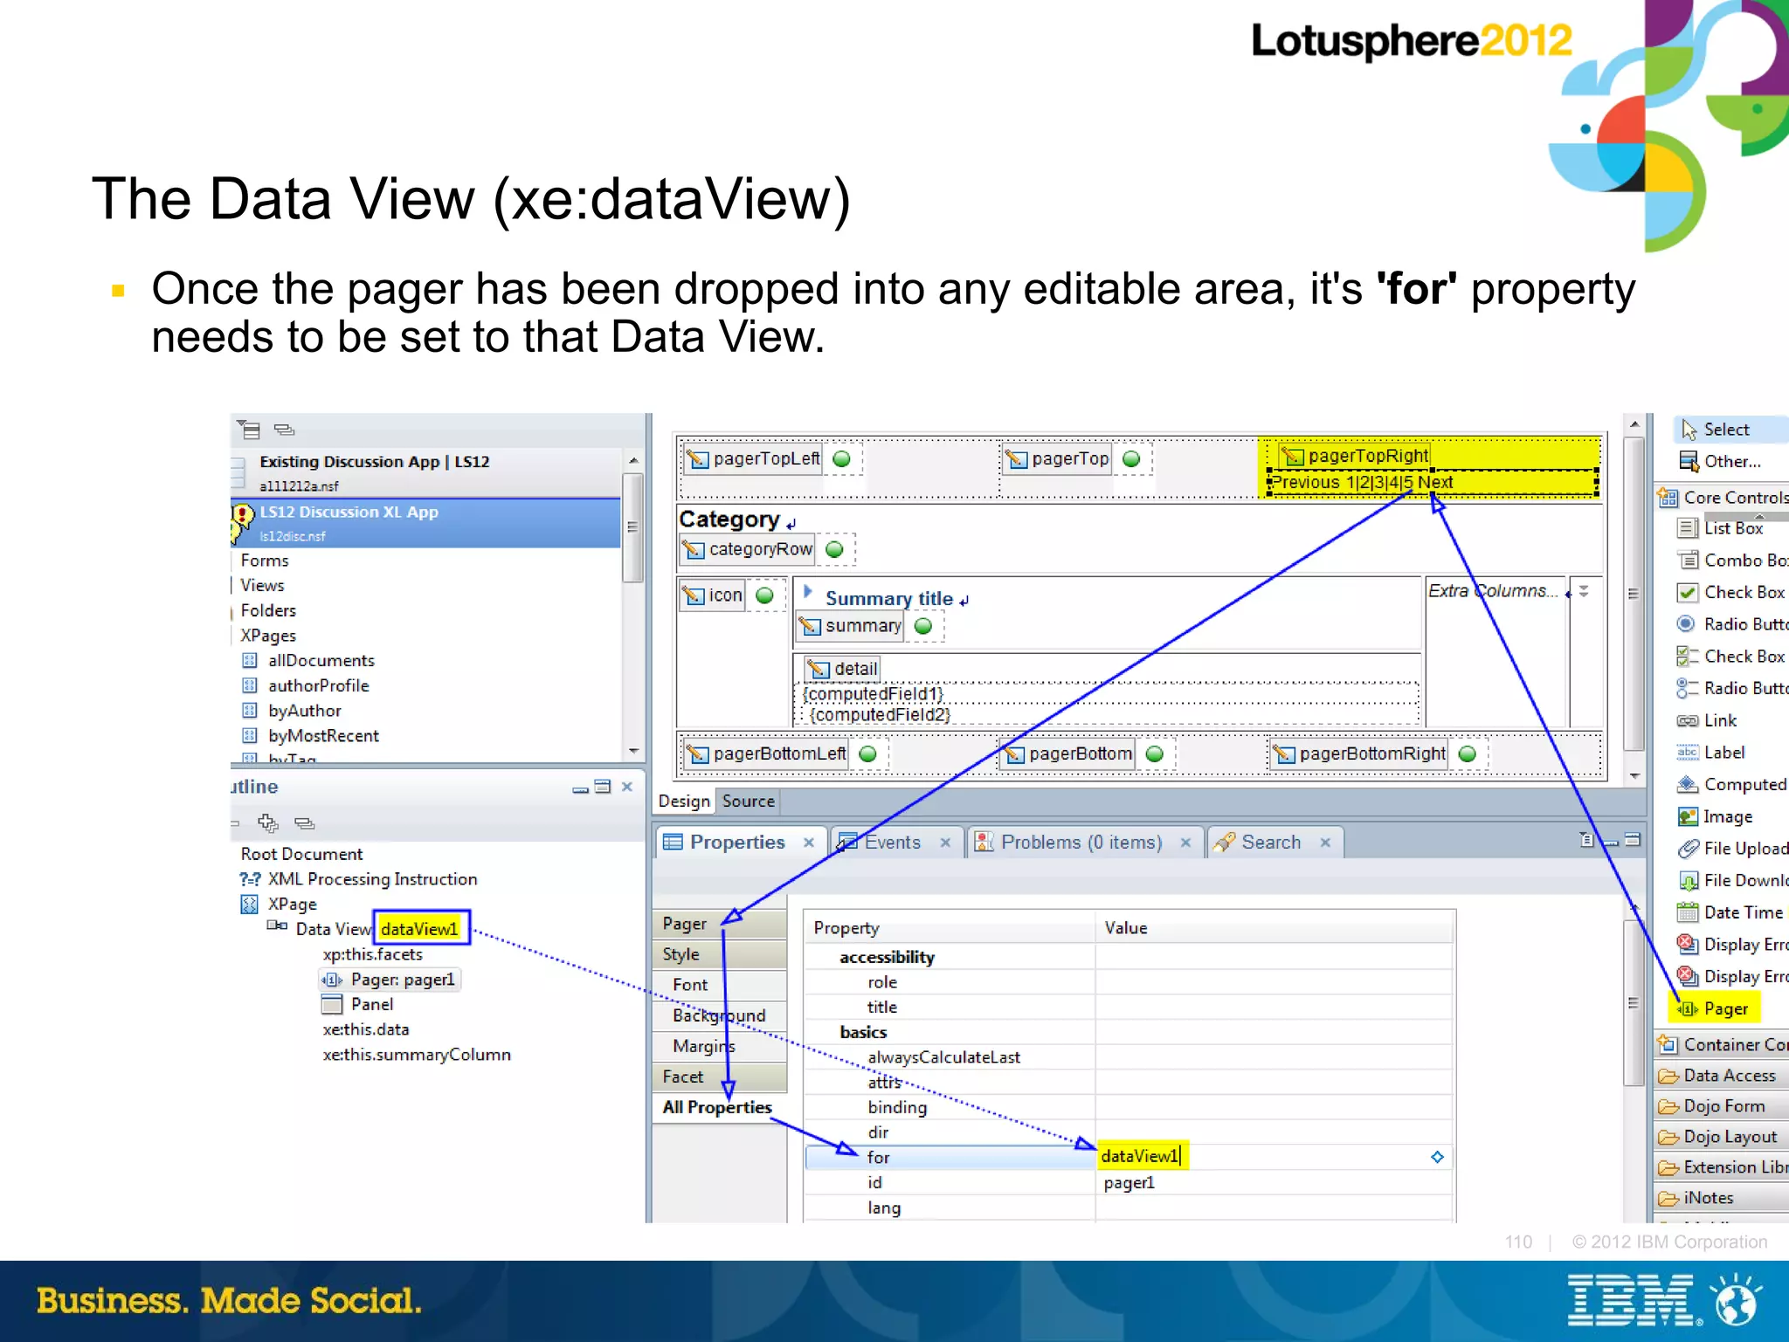This screenshot has height=1342, width=1789.
Task: Click green dot next to pagerBottomRight
Action: point(1468,754)
